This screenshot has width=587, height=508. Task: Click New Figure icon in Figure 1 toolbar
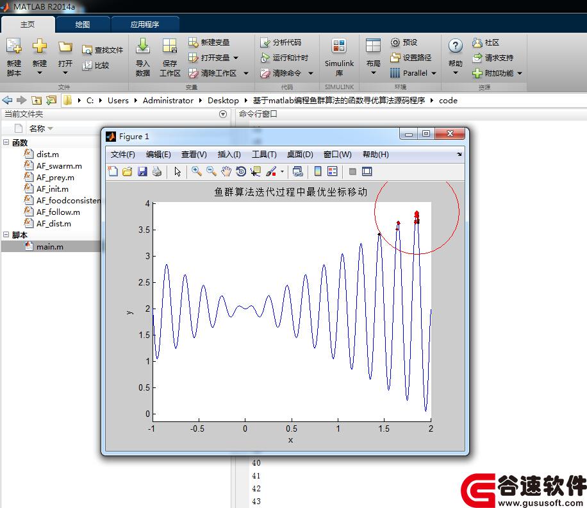[113, 171]
